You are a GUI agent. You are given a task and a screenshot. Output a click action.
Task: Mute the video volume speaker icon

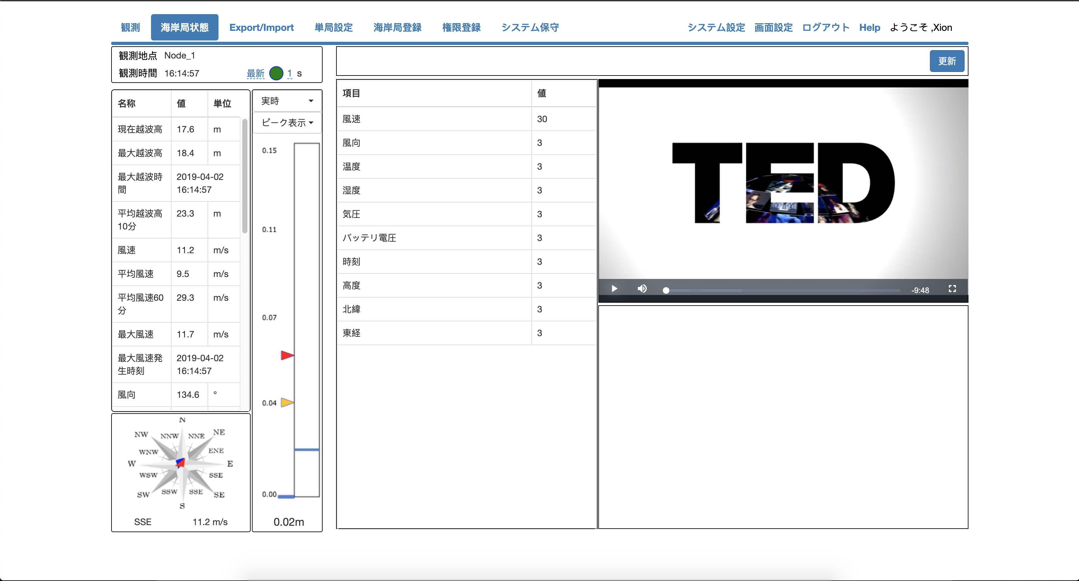click(x=642, y=289)
